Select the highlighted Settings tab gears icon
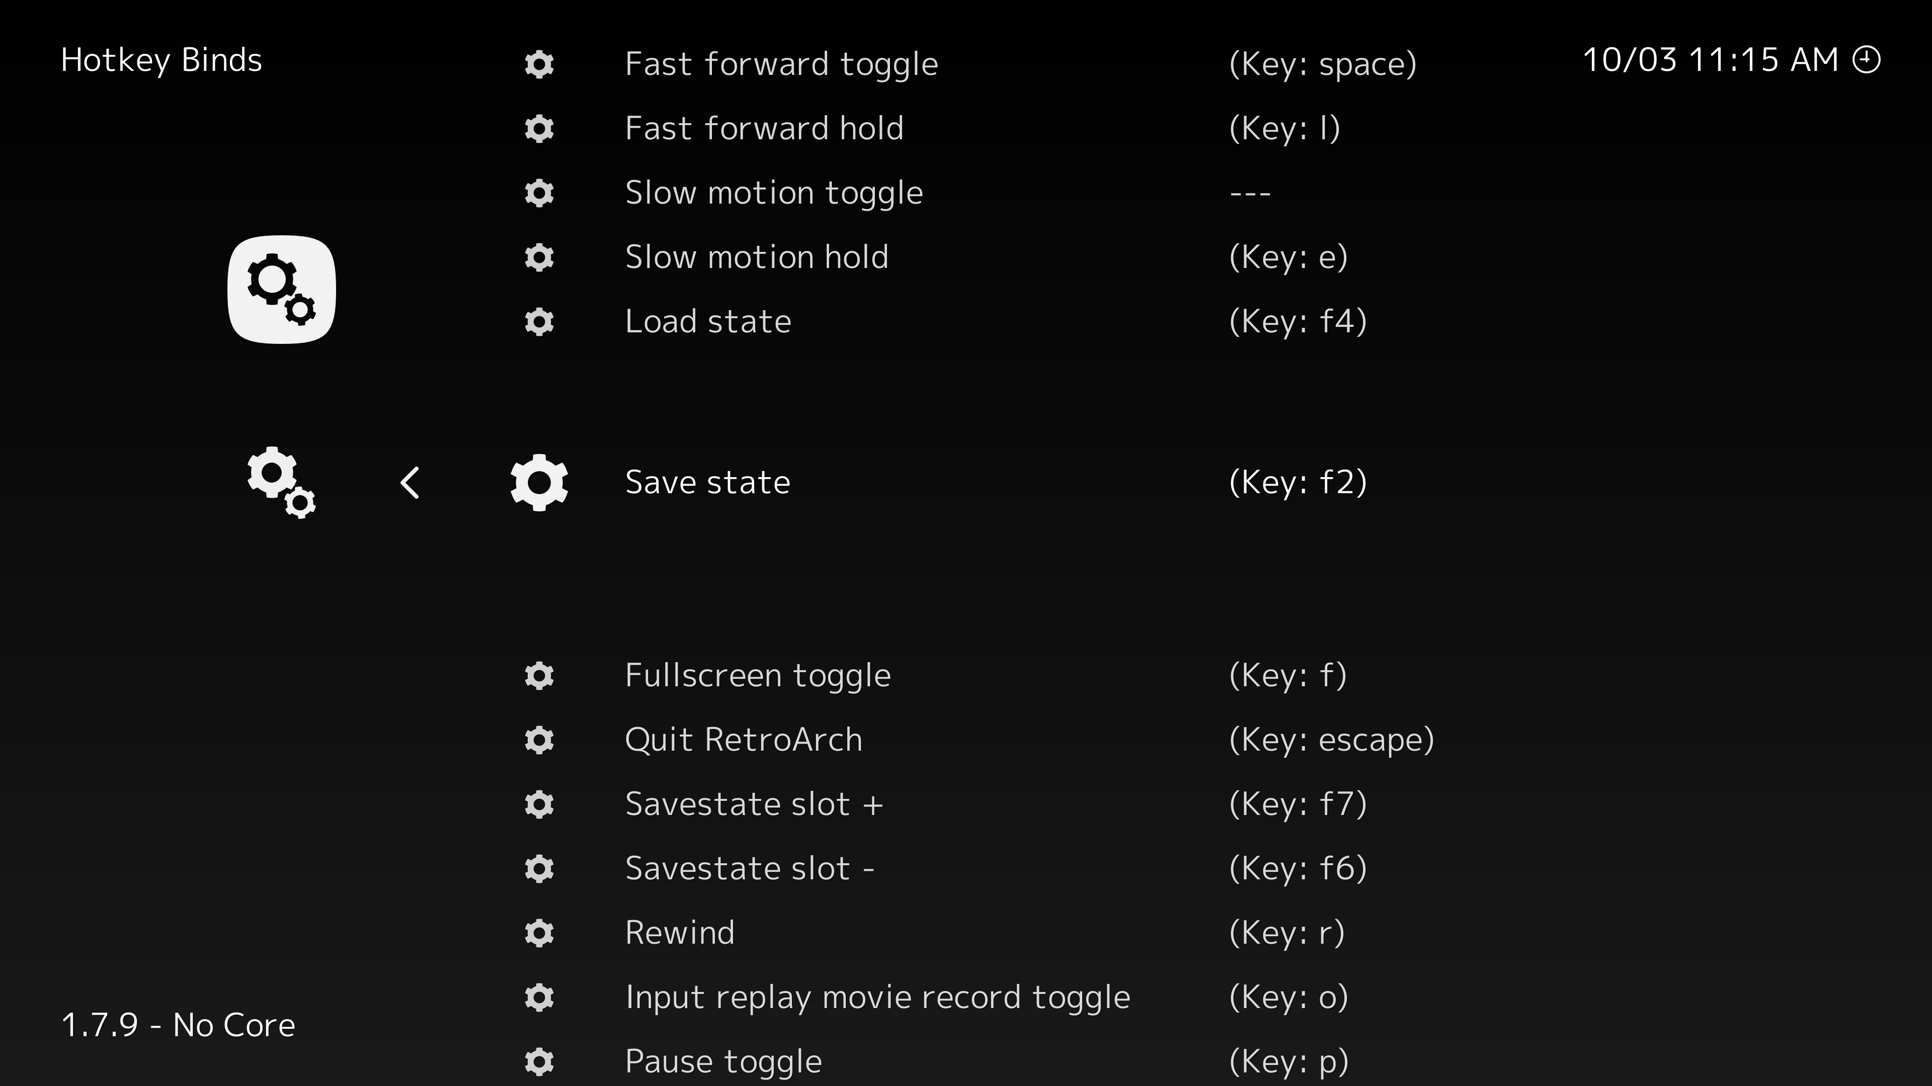The image size is (1932, 1086). pos(281,289)
